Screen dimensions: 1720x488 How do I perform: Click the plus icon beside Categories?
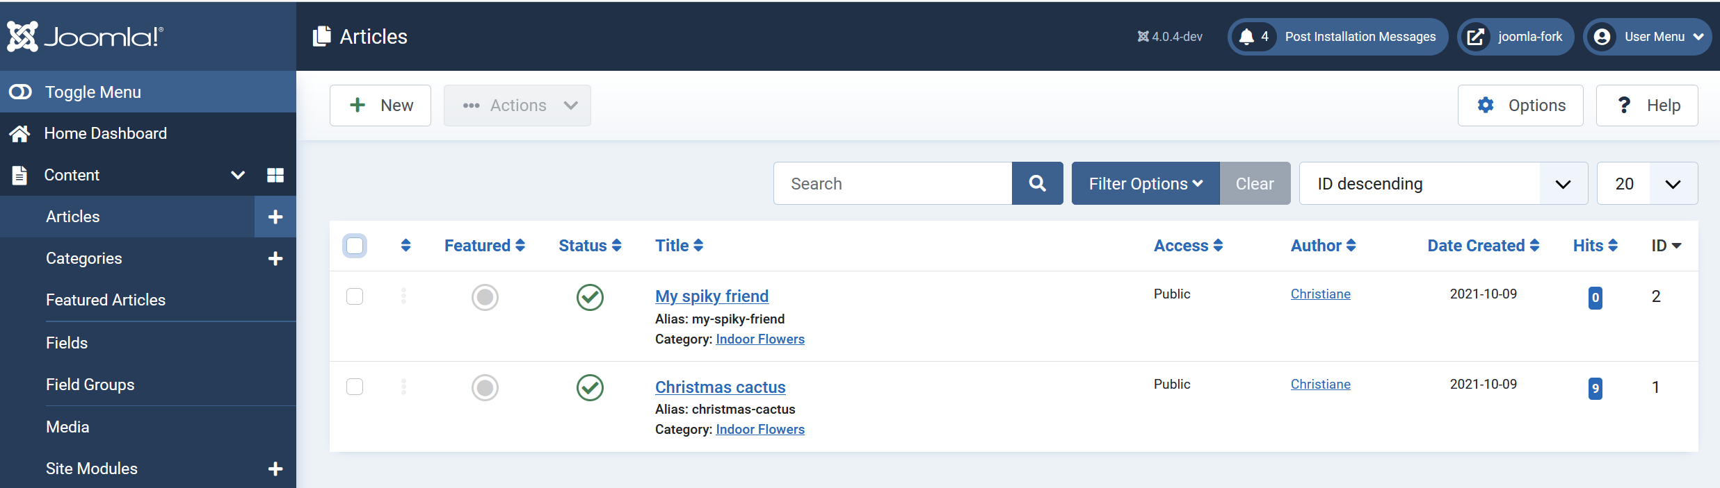point(275,258)
